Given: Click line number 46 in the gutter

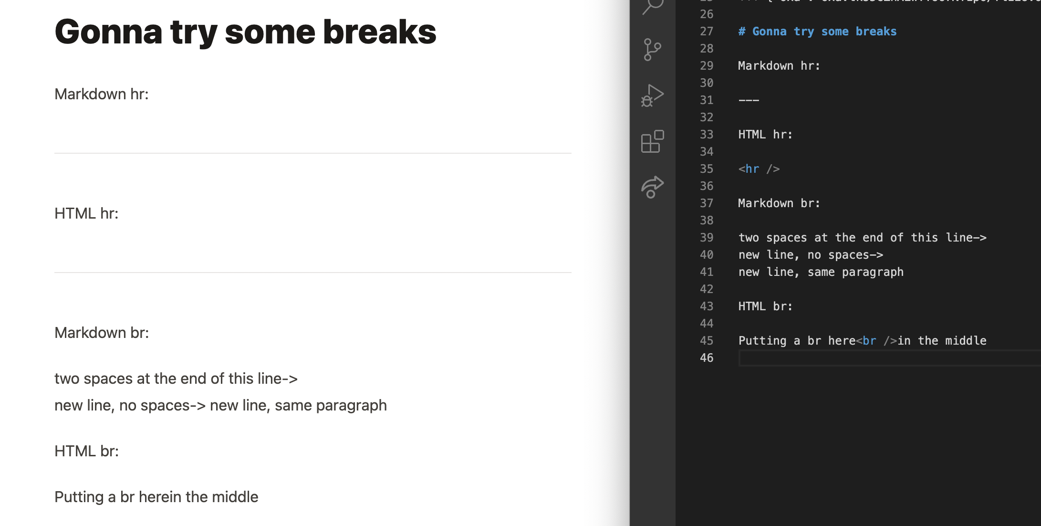Looking at the screenshot, I should point(707,358).
